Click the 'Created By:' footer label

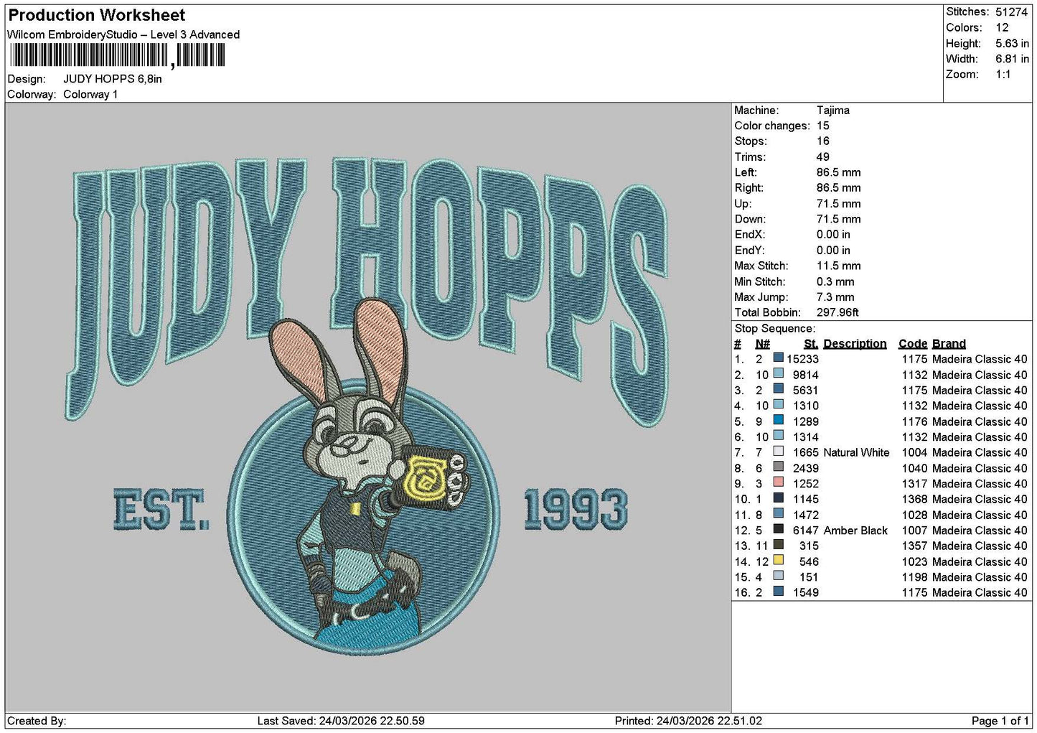tap(37, 721)
